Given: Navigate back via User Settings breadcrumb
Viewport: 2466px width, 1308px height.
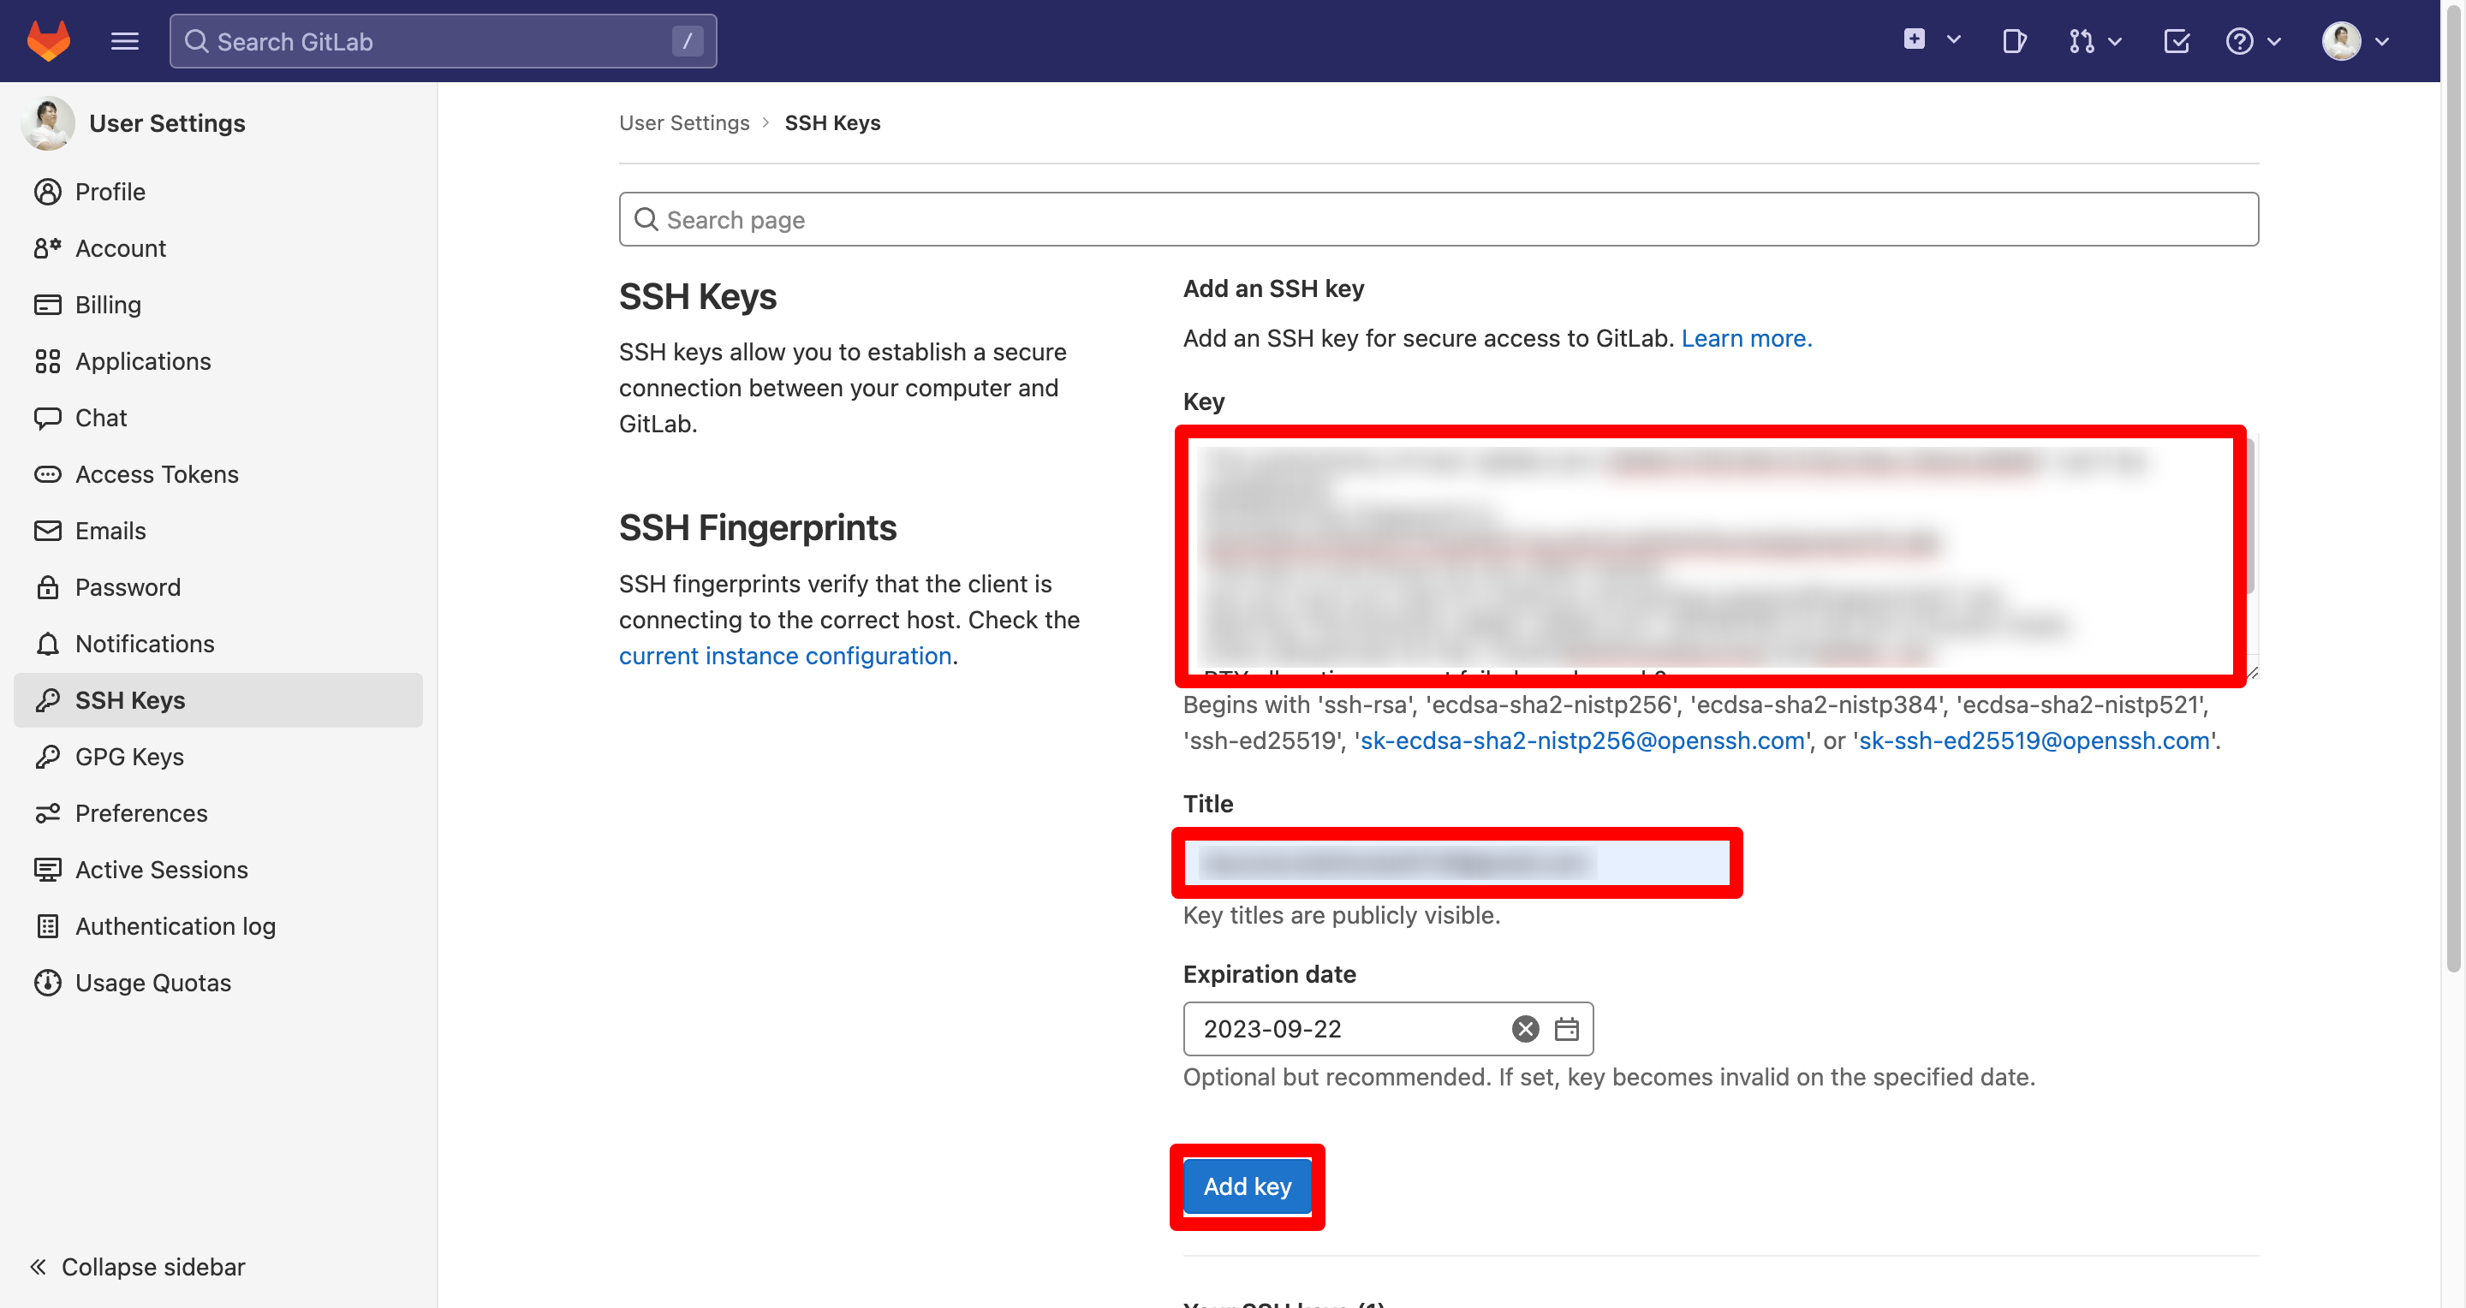Looking at the screenshot, I should 683,122.
